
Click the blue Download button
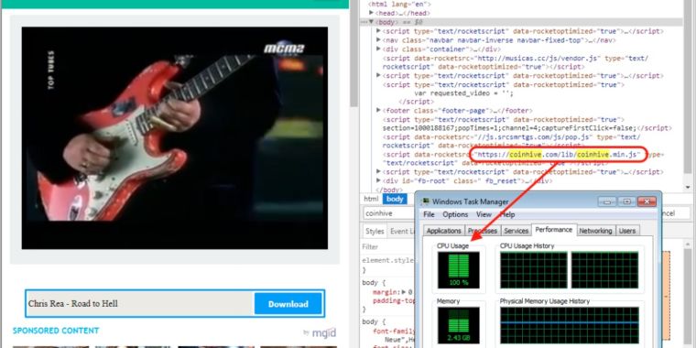tap(288, 304)
